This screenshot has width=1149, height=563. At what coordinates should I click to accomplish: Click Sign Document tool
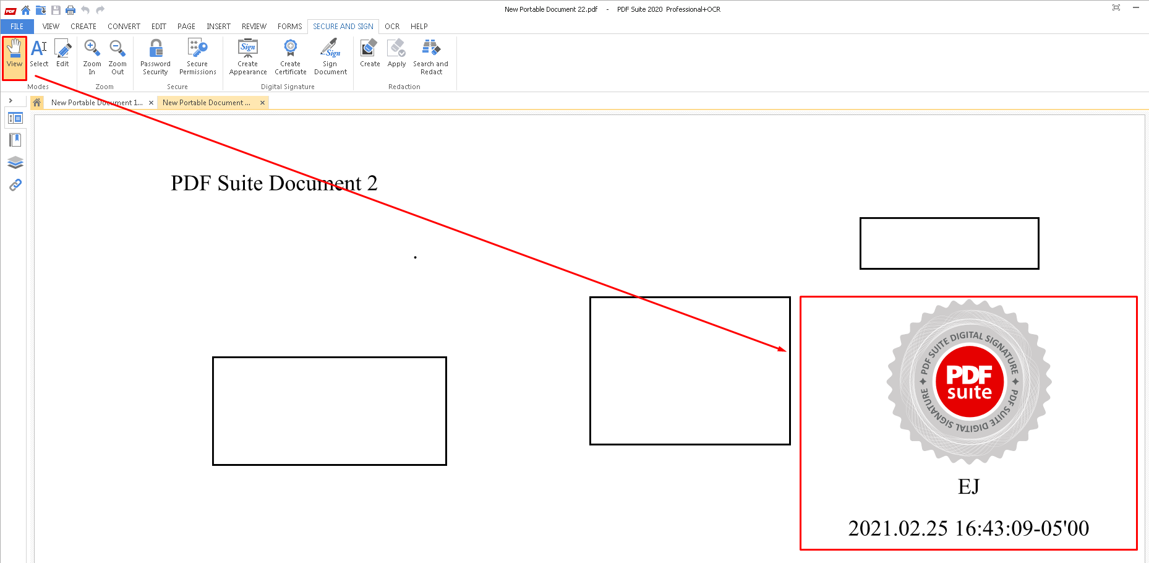(331, 57)
